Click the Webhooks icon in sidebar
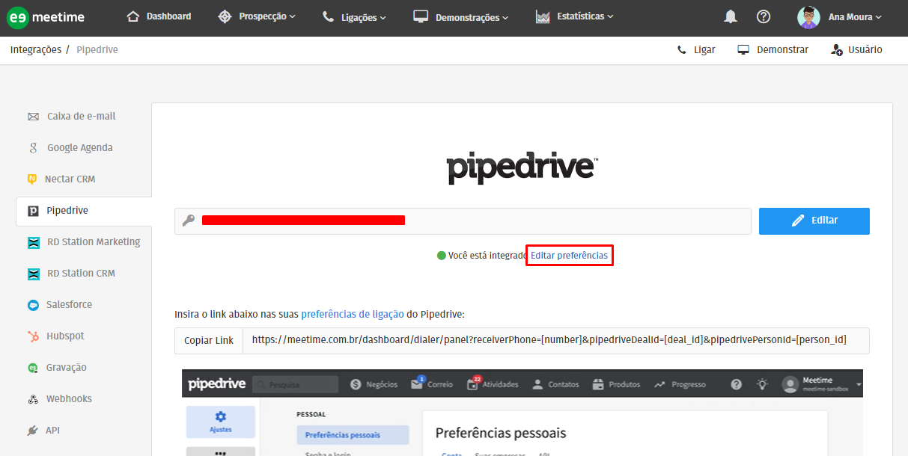Image resolution: width=908 pixels, height=456 pixels. pos(33,399)
